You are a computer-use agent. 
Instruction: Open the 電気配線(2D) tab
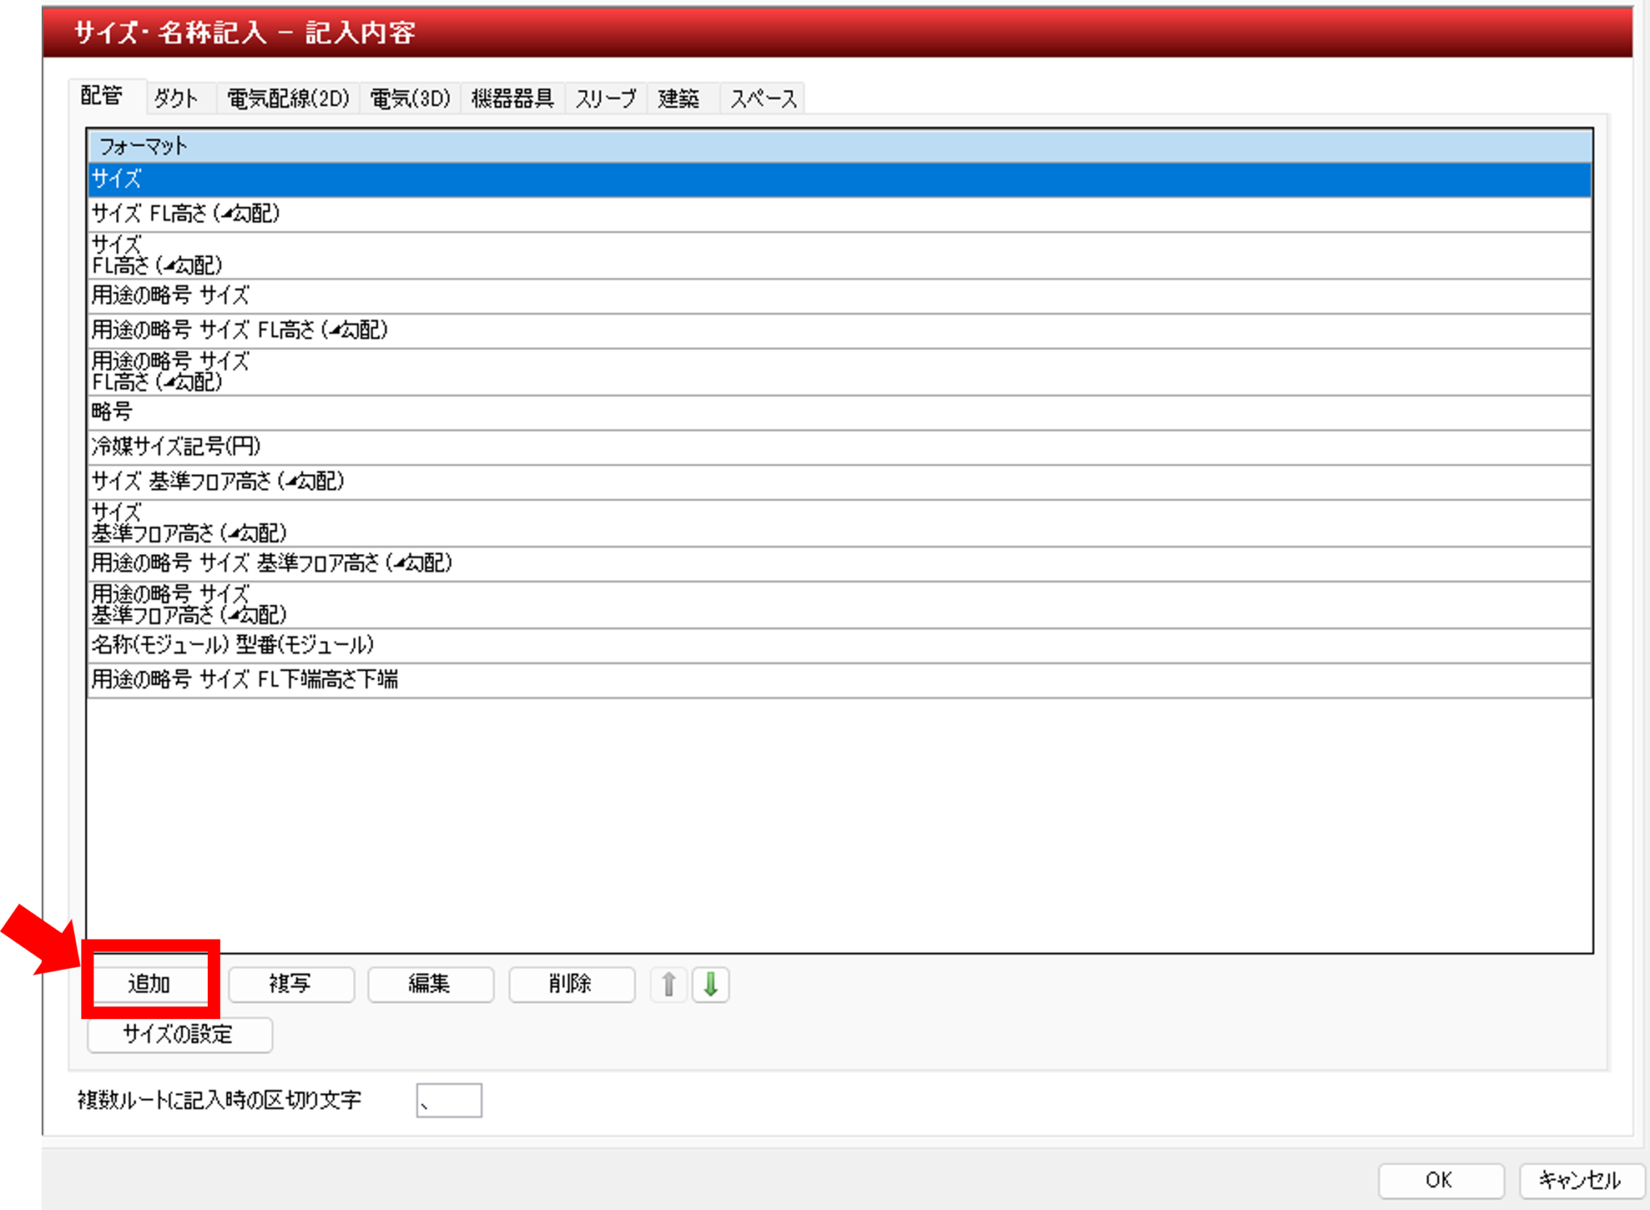[288, 98]
